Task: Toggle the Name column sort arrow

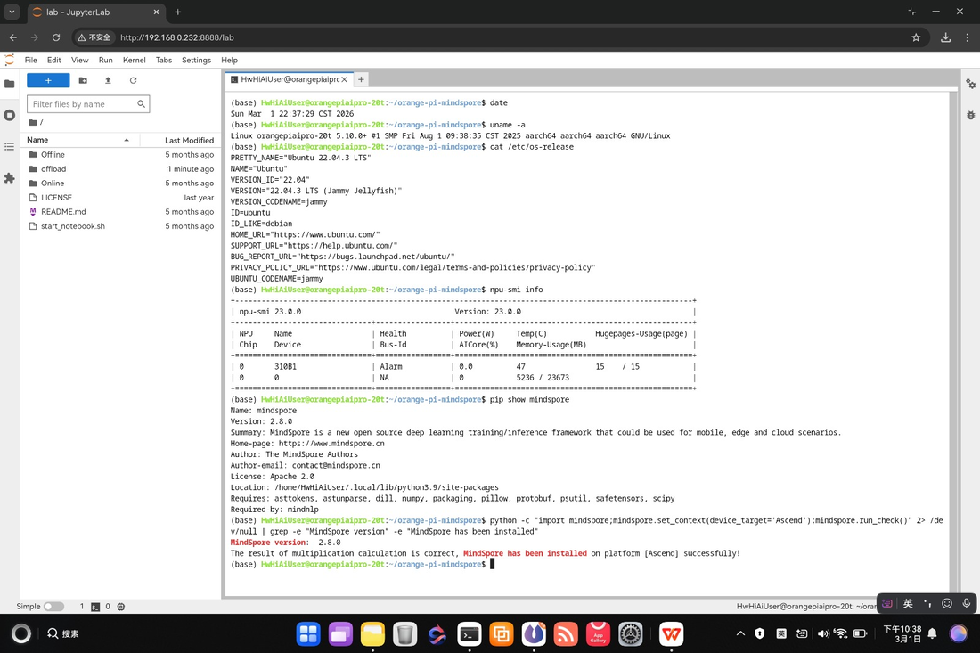Action: (x=126, y=140)
